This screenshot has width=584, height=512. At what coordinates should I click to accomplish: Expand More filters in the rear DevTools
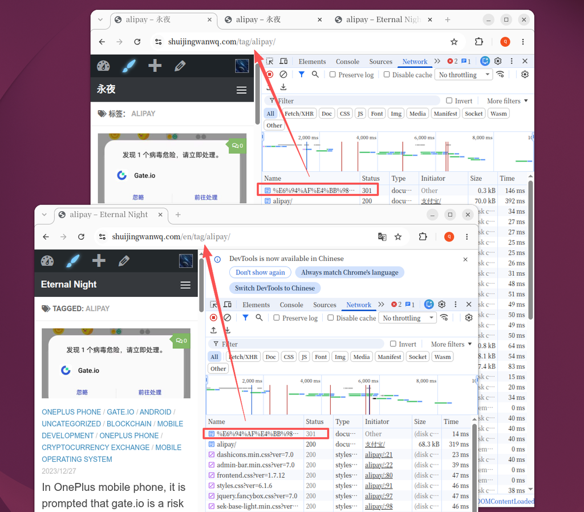pos(508,100)
